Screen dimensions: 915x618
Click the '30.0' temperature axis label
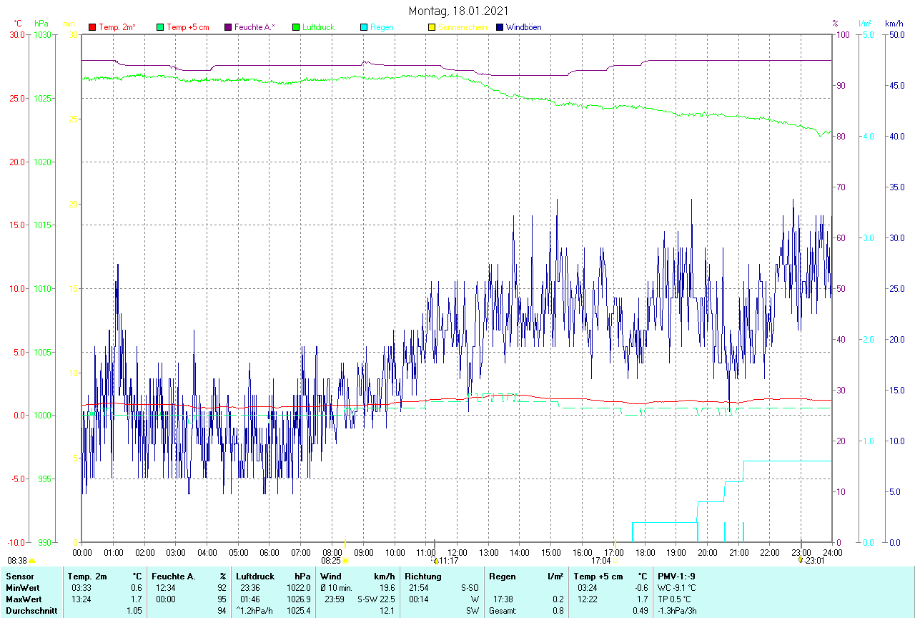point(17,34)
